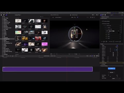Select Replace This Logo layer in tree
This screenshot has height=93, width=124.
112,31
